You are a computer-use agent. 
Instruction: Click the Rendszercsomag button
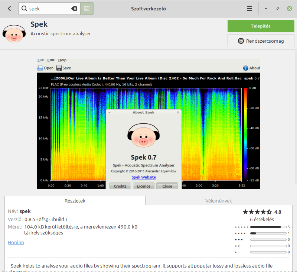[x=261, y=41]
